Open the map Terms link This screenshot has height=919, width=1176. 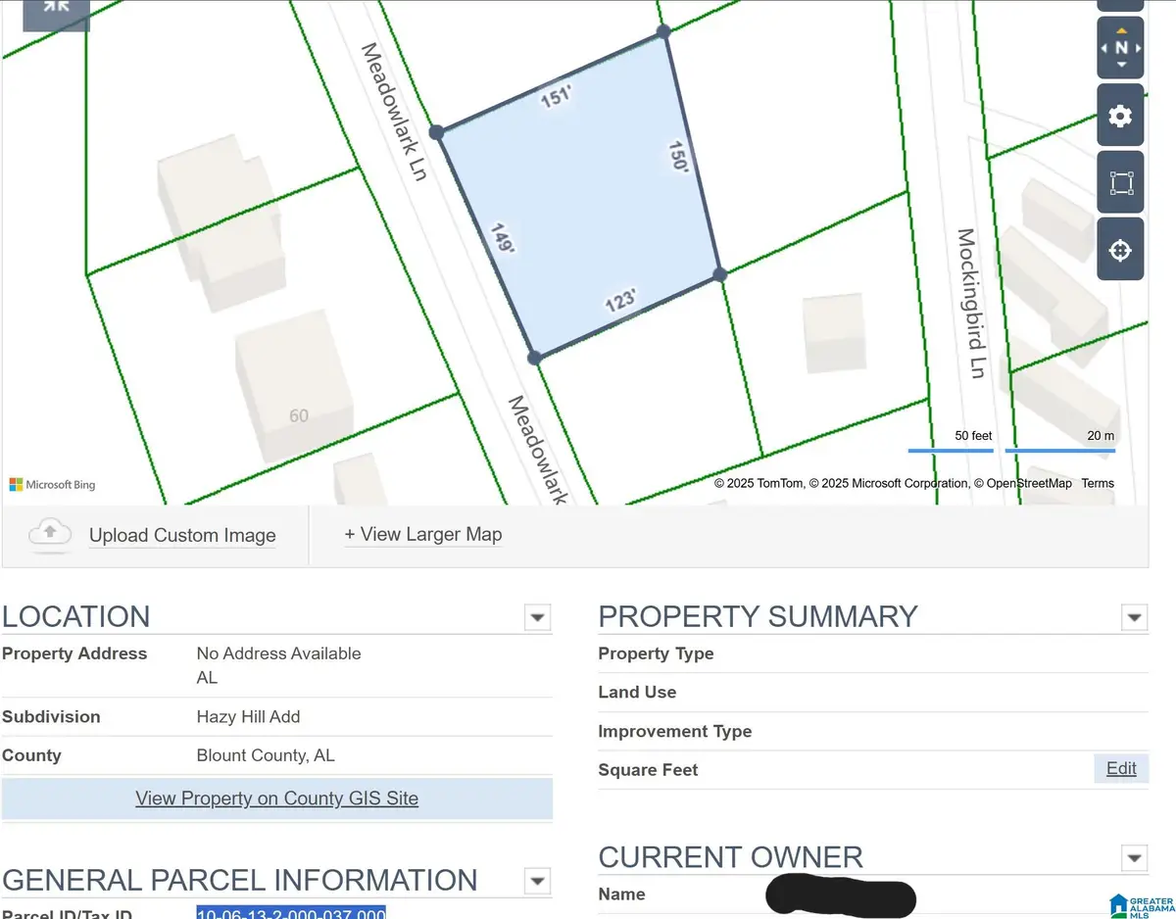tap(1098, 483)
